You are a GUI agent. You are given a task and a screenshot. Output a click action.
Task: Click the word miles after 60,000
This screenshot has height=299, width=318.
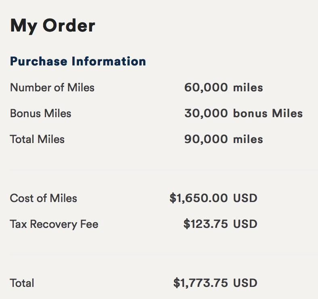[248, 88]
